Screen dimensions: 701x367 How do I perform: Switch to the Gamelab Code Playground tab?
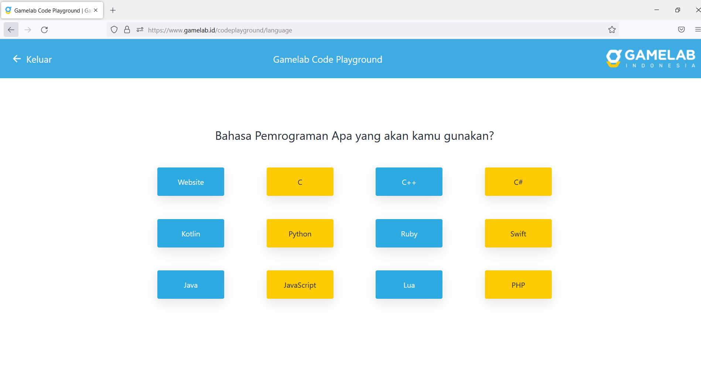tap(48, 10)
